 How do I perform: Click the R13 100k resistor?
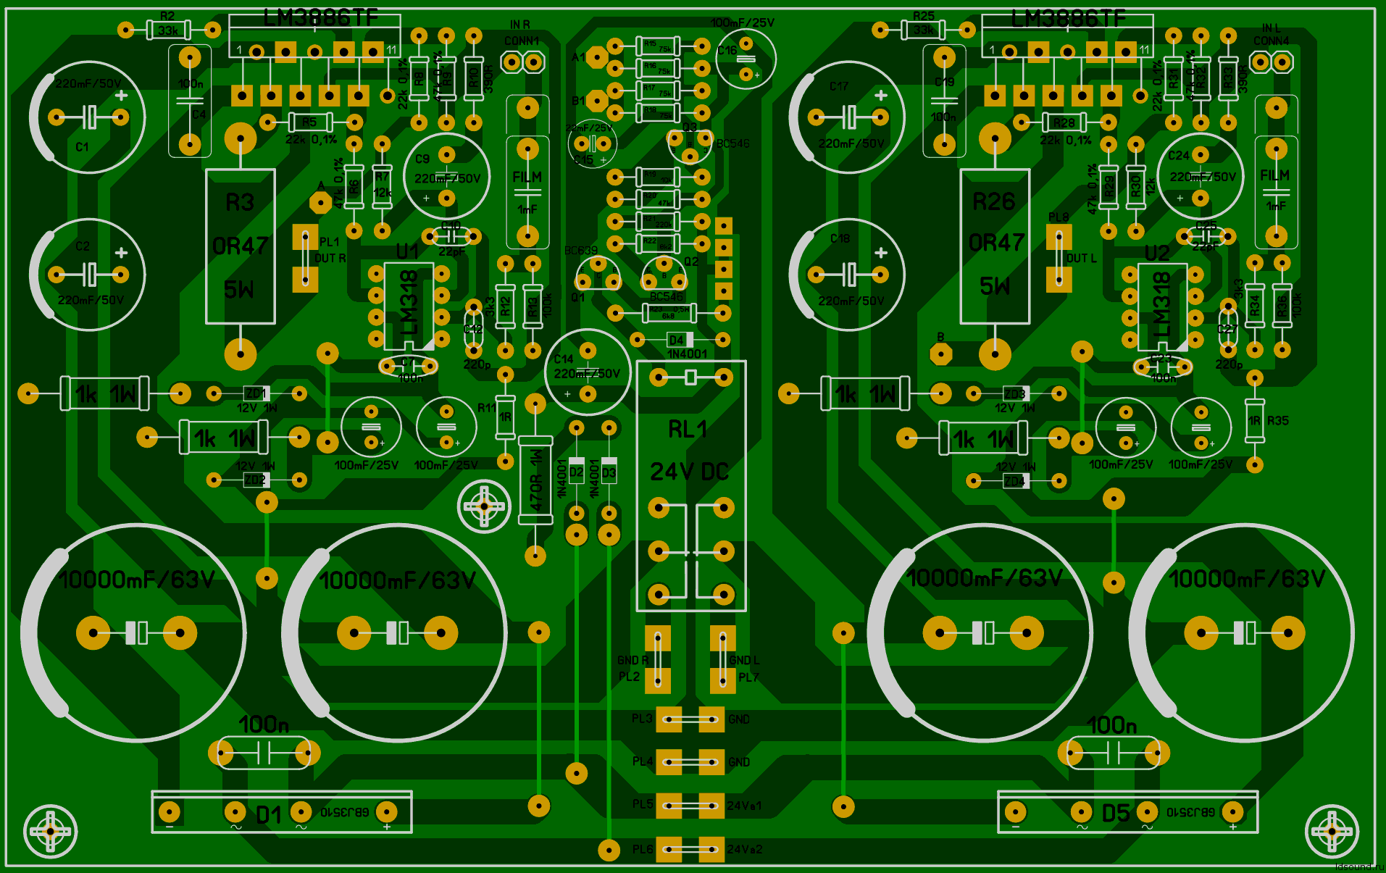533,306
